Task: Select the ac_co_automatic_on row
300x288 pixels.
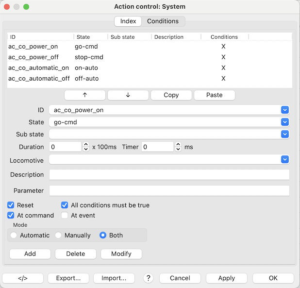Action: (x=39, y=68)
